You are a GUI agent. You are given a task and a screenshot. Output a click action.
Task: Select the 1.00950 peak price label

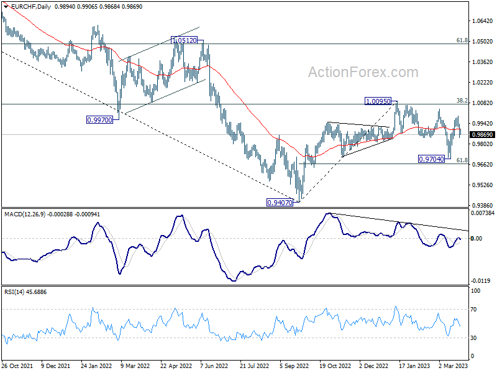[378, 101]
